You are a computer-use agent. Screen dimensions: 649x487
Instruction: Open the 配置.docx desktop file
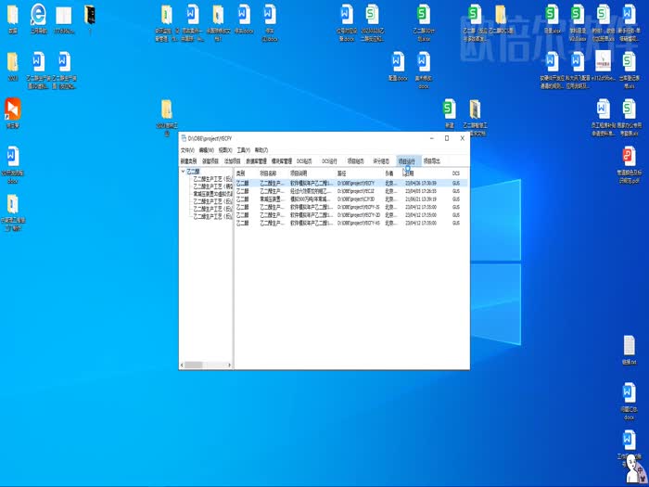coord(397,63)
